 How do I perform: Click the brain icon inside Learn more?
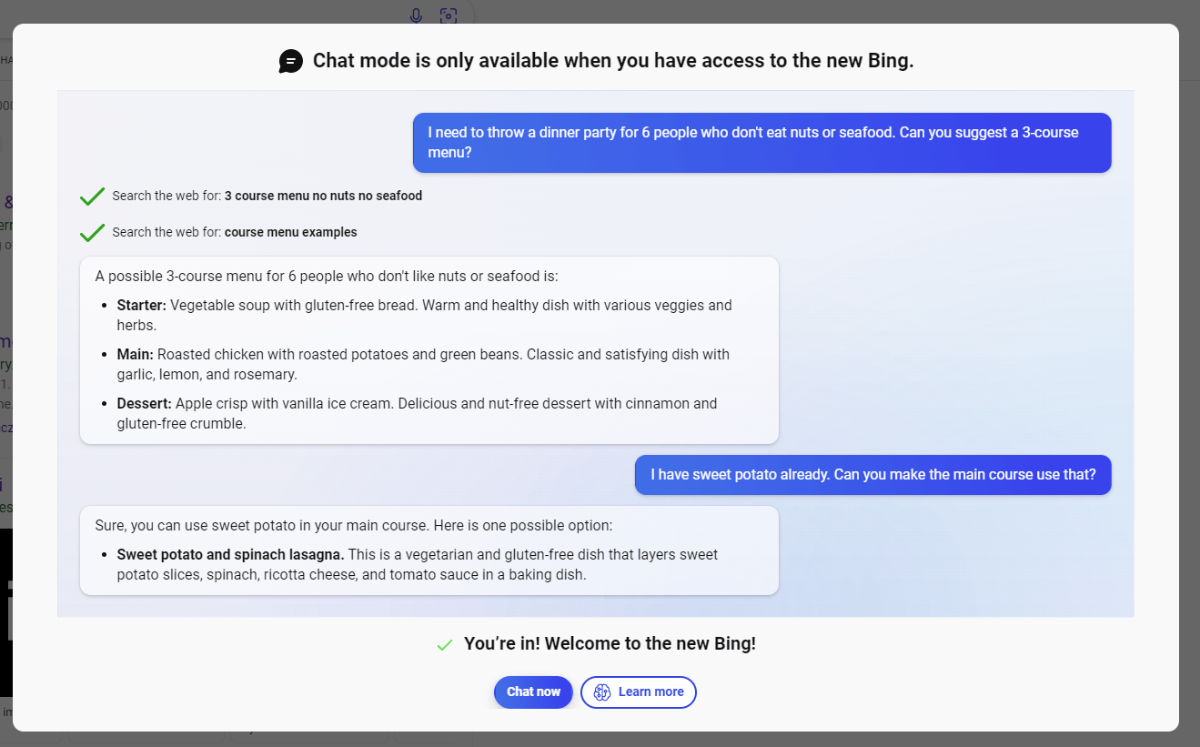pos(601,692)
